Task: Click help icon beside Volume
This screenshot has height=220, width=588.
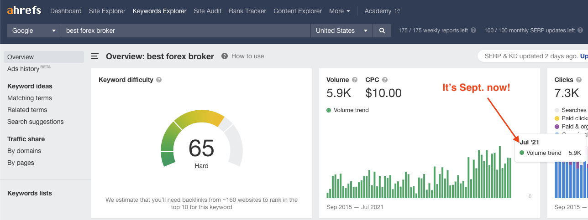Action: [x=355, y=80]
